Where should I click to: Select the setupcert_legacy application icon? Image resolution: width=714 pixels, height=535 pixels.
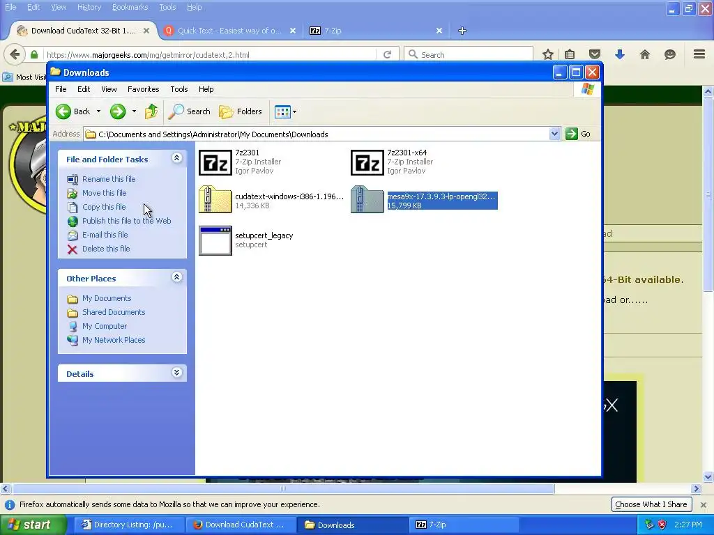tap(215, 240)
